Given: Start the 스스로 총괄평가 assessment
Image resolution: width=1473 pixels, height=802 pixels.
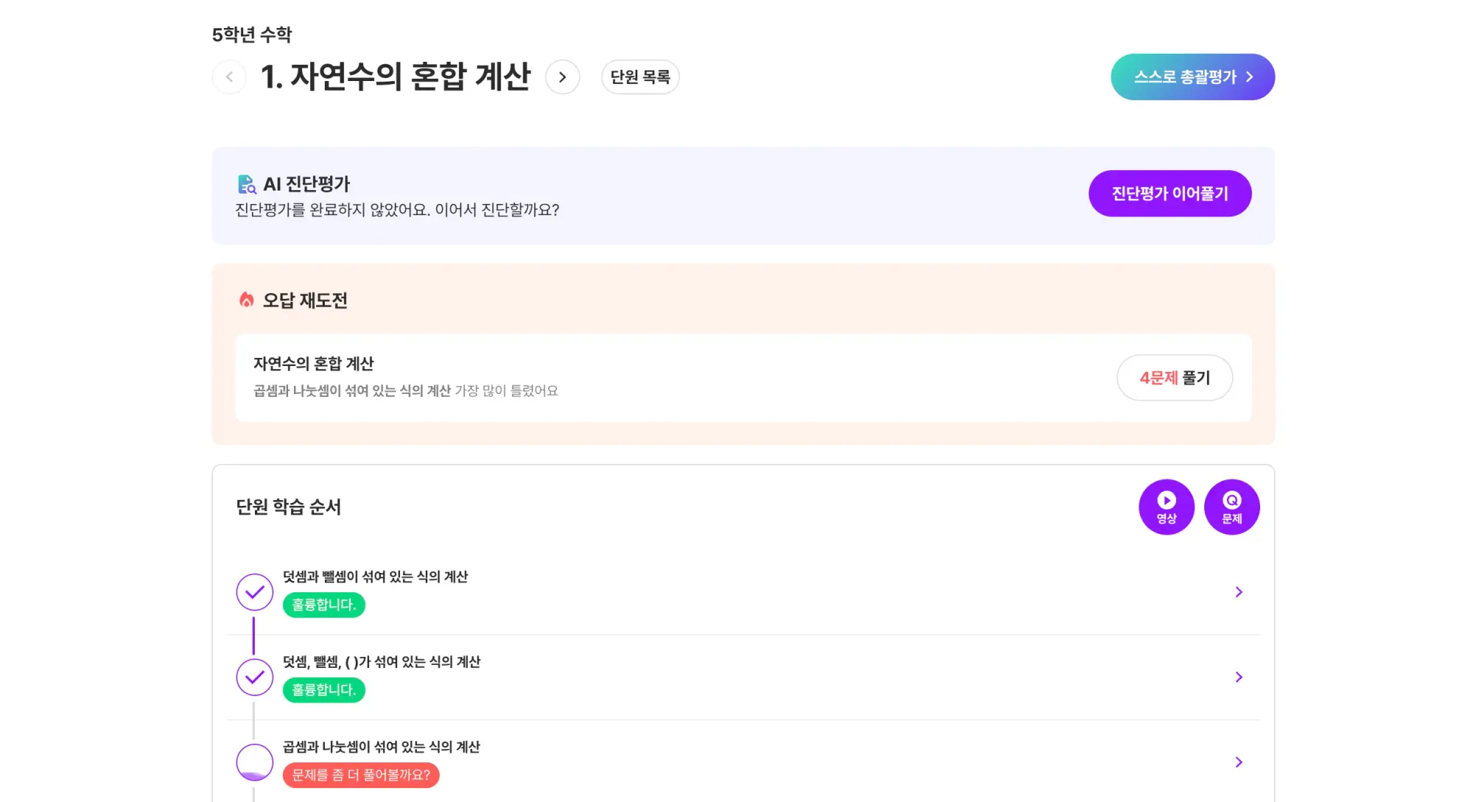Looking at the screenshot, I should click(1192, 76).
